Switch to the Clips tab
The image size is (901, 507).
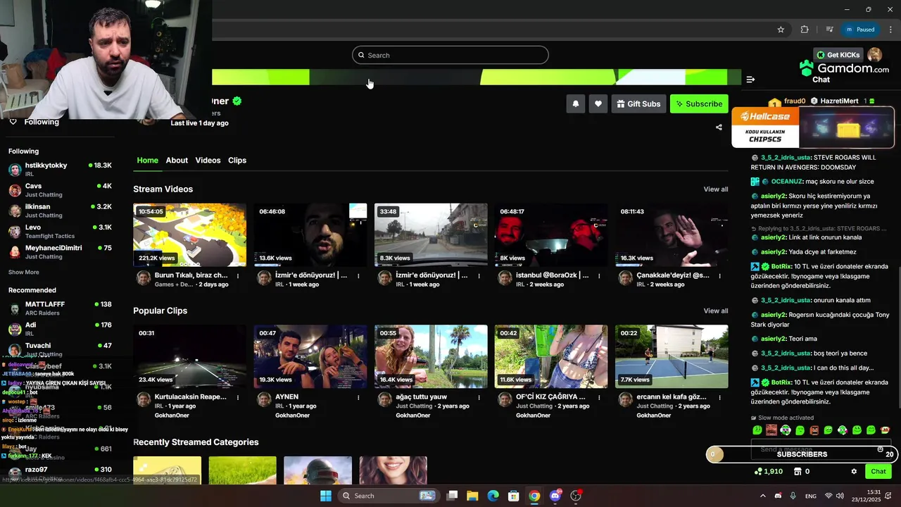point(237,161)
